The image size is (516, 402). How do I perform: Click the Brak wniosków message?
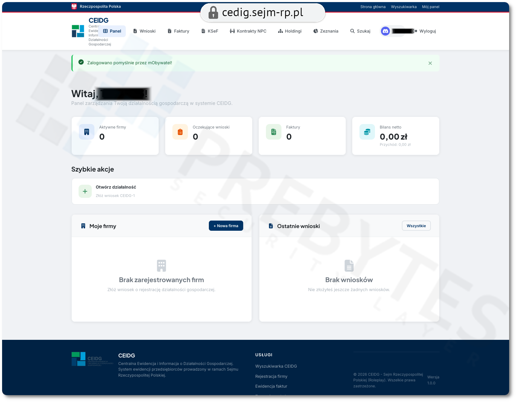pos(349,280)
